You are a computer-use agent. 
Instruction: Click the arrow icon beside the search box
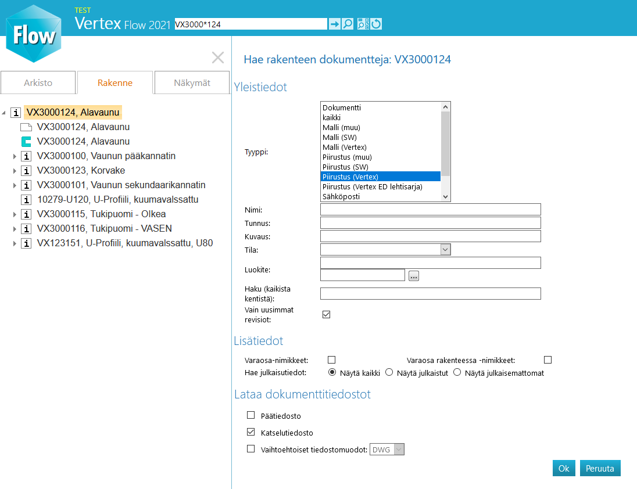[x=335, y=24]
